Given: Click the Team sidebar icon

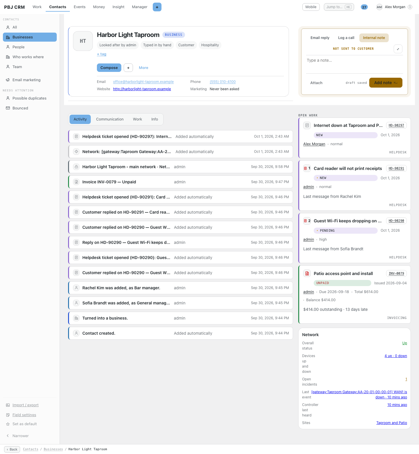Looking at the screenshot, I should [8, 67].
